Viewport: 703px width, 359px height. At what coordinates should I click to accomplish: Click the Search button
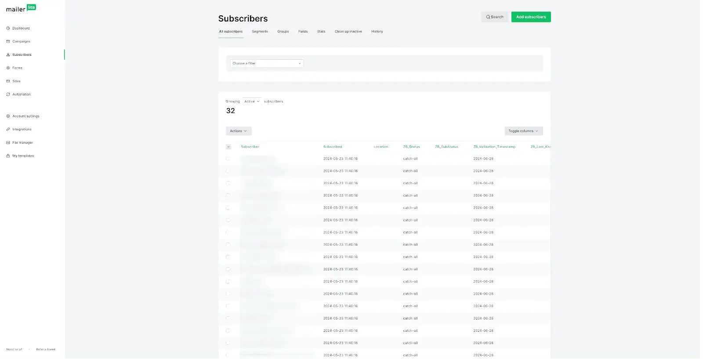[x=495, y=17]
